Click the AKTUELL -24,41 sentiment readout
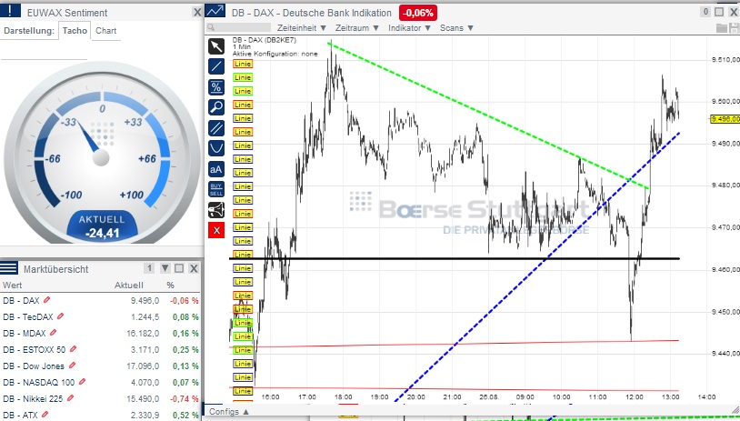This screenshot has height=421, width=740. [102, 226]
